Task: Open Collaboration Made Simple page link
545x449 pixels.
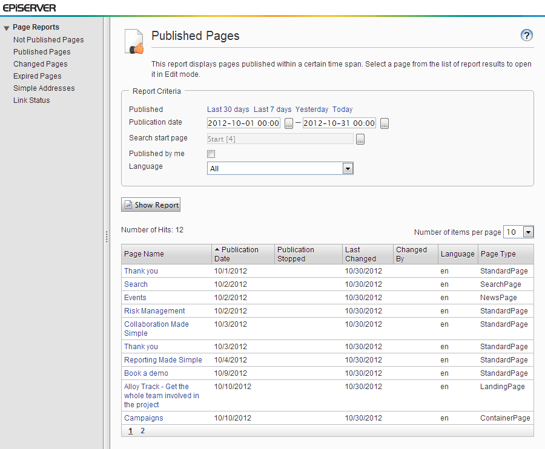Action: point(156,329)
